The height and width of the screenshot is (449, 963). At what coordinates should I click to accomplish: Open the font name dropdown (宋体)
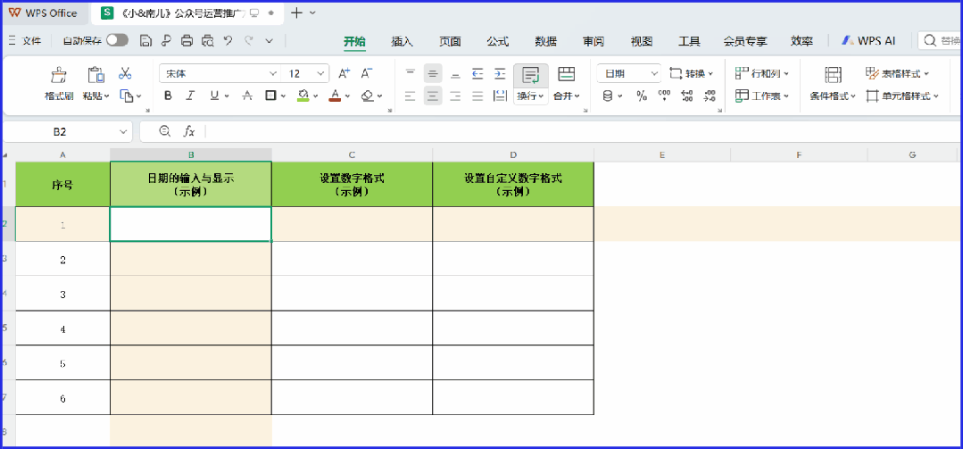click(273, 74)
